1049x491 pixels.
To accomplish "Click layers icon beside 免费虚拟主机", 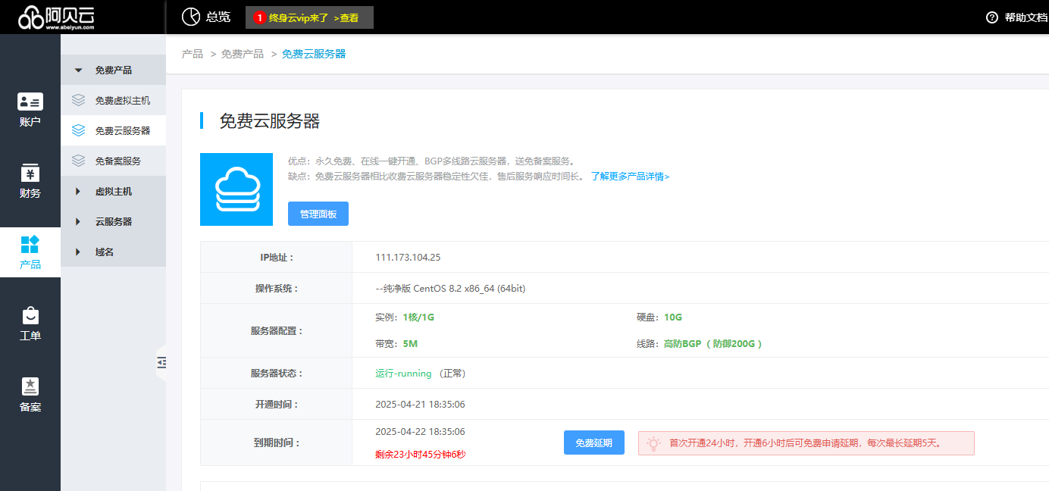I will pos(78,100).
